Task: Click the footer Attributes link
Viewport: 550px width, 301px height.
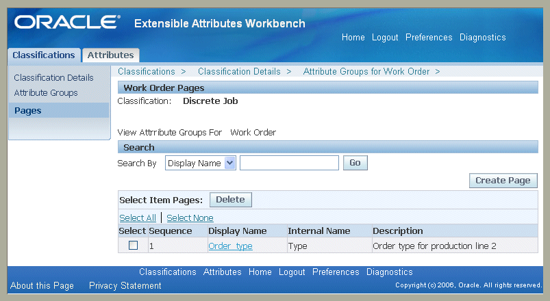Action: coord(223,272)
